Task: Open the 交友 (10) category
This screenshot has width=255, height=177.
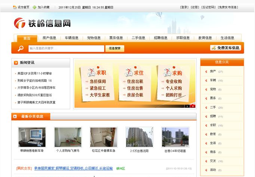Action: (216, 161)
